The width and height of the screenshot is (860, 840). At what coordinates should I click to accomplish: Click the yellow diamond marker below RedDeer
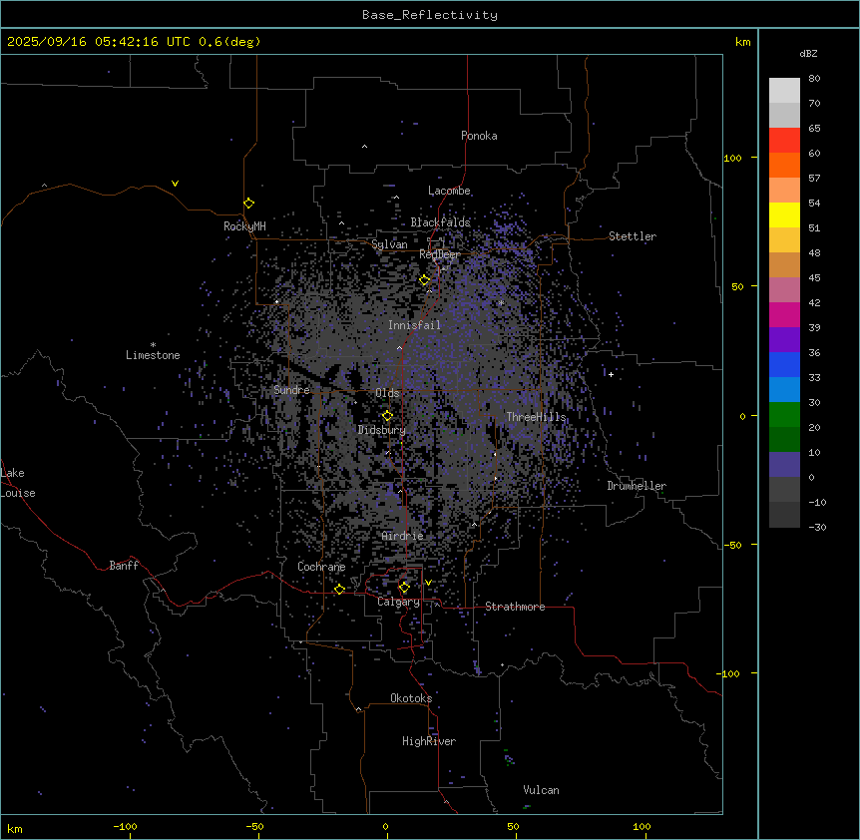pyautogui.click(x=425, y=280)
